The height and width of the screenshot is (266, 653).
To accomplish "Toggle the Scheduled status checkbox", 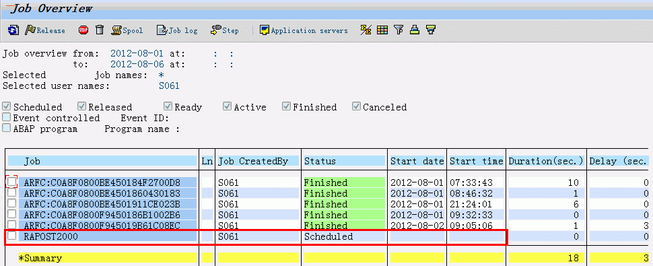I will coord(6,106).
